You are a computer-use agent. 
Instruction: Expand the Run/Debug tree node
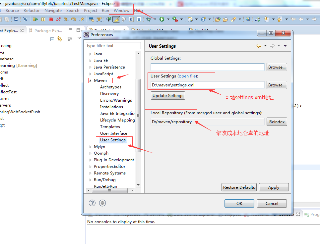tap(90, 180)
